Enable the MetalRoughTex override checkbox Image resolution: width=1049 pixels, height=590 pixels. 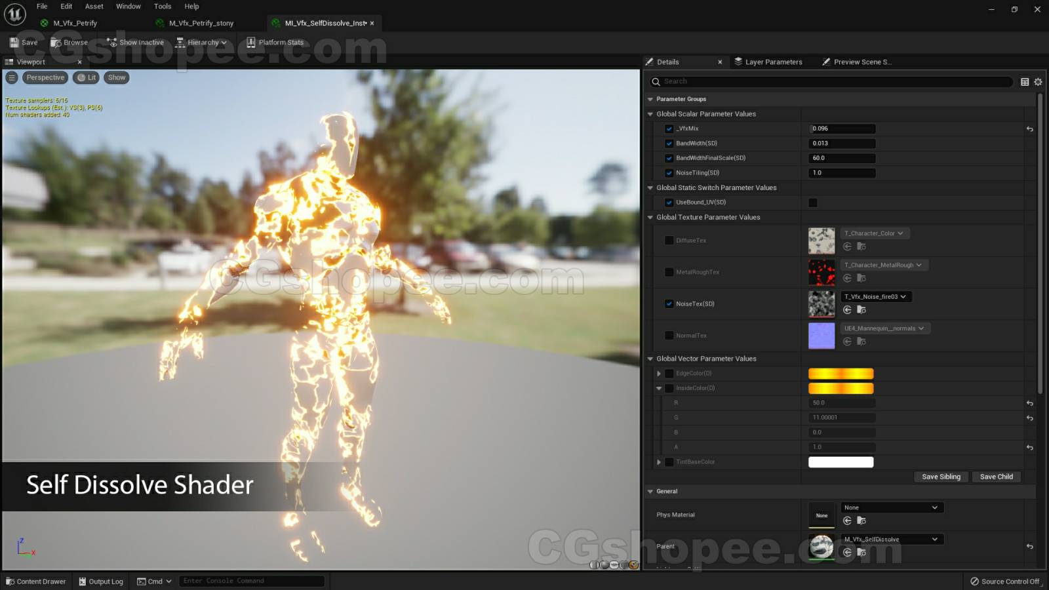tap(669, 272)
